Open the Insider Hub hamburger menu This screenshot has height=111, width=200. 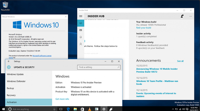81,16
